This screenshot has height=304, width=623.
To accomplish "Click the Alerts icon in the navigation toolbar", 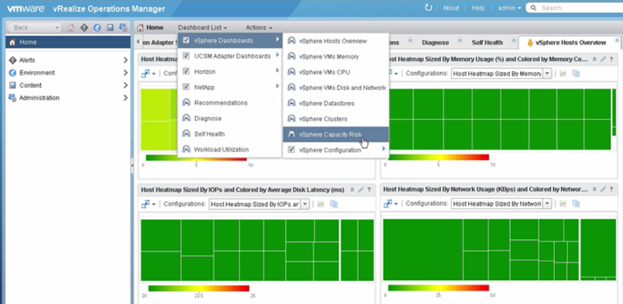I will pos(84,28).
